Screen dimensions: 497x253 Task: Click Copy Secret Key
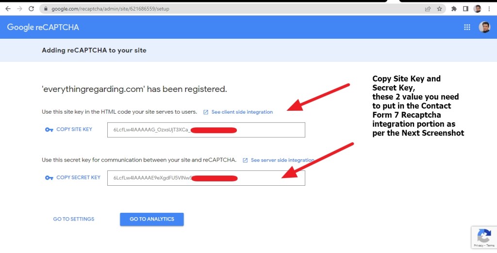pyautogui.click(x=78, y=178)
